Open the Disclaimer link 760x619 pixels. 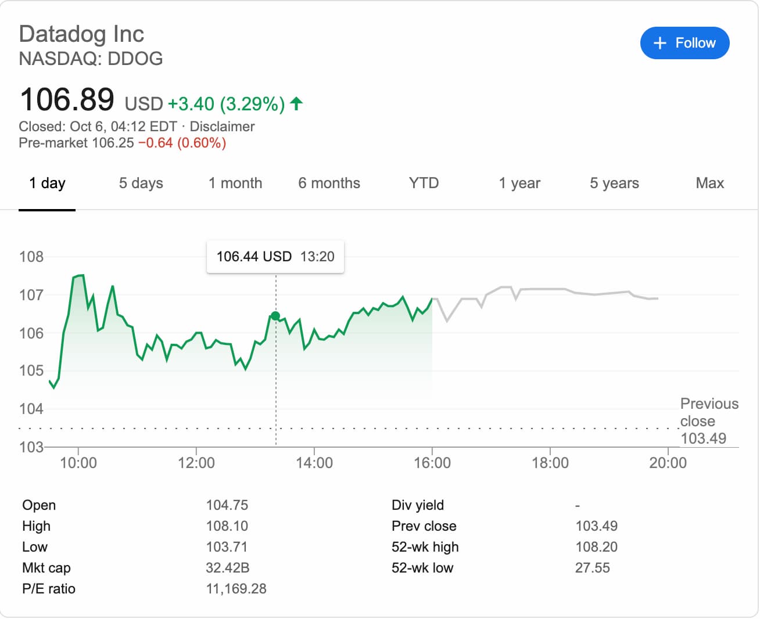[x=222, y=127]
